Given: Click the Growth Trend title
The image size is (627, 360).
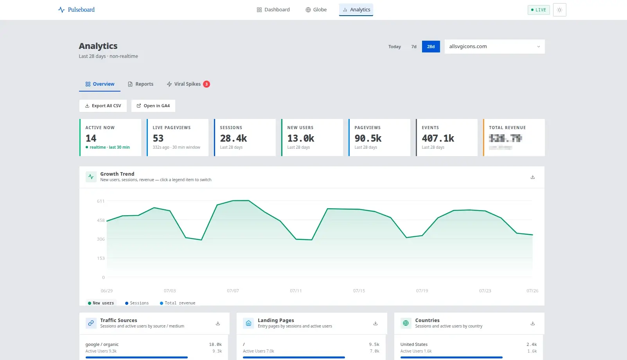Looking at the screenshot, I should pos(117,174).
